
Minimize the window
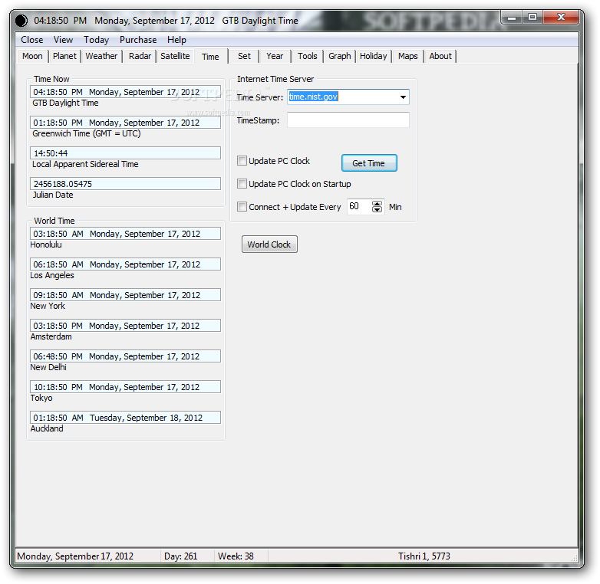513,18
